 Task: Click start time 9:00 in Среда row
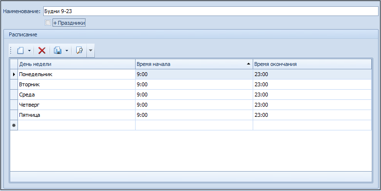pyautogui.click(x=194, y=95)
